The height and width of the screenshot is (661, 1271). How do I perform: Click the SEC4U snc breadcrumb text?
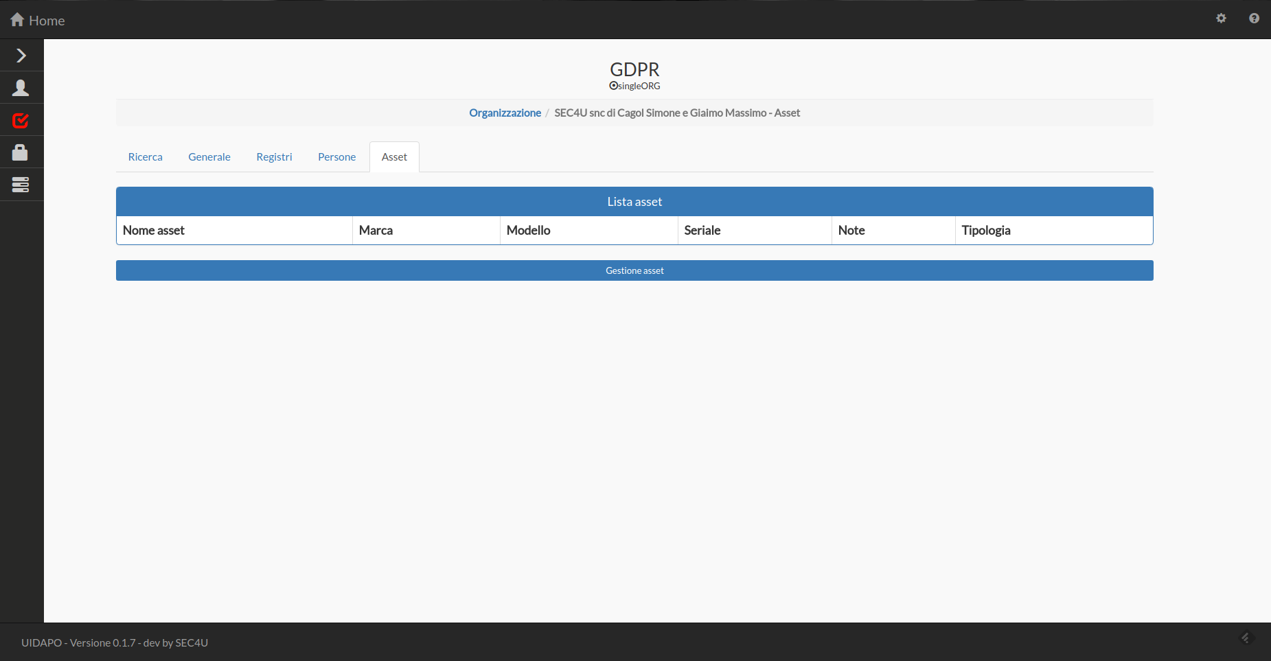coord(677,113)
